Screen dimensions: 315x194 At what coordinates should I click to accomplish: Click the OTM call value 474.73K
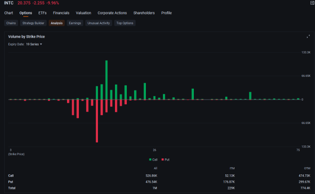[x=305, y=176]
